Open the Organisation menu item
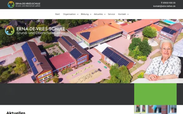Viewport: 183px width, 114px height. [x=69, y=14]
